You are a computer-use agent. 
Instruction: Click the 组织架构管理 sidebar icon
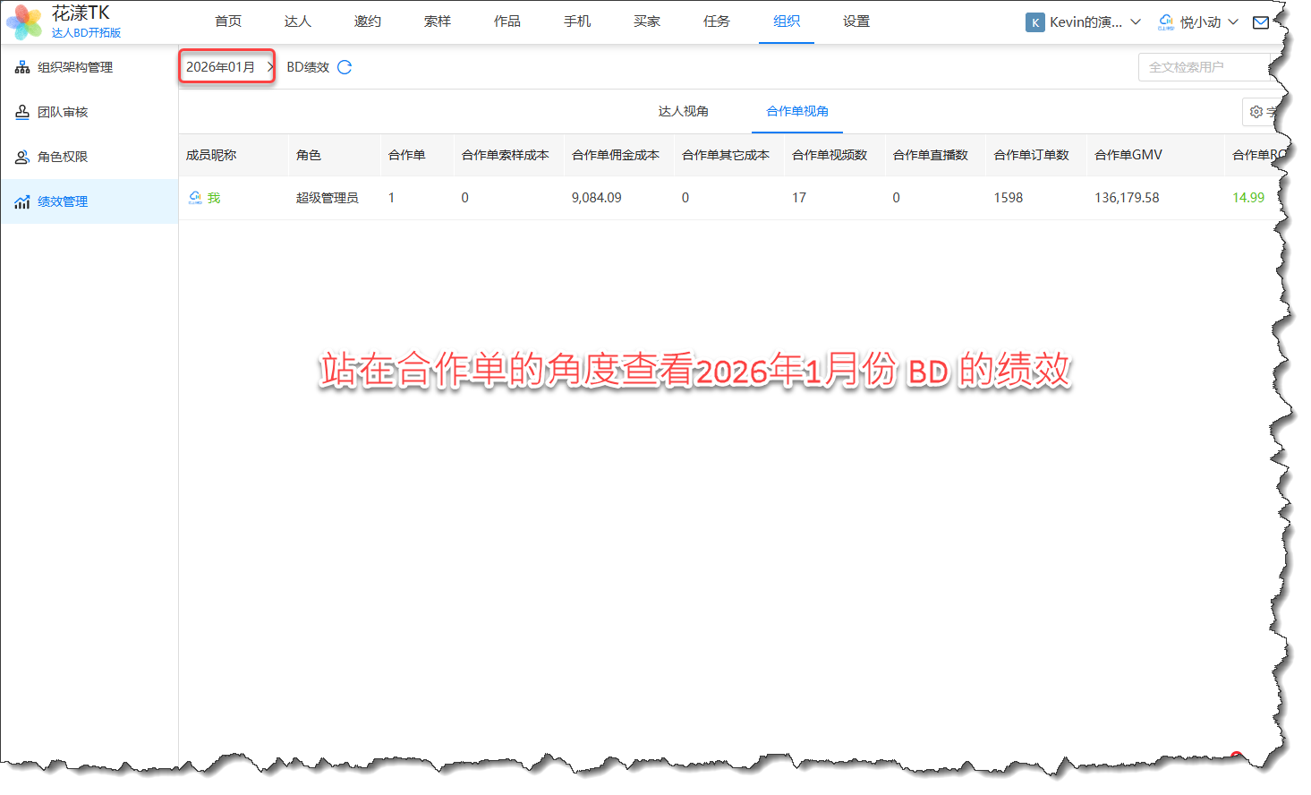pyautogui.click(x=22, y=67)
